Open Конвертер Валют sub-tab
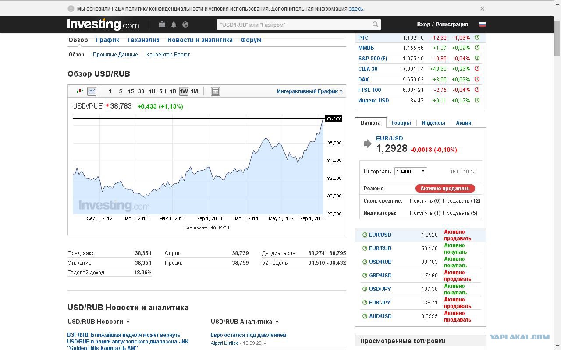This screenshot has width=561, height=350. [x=168, y=55]
